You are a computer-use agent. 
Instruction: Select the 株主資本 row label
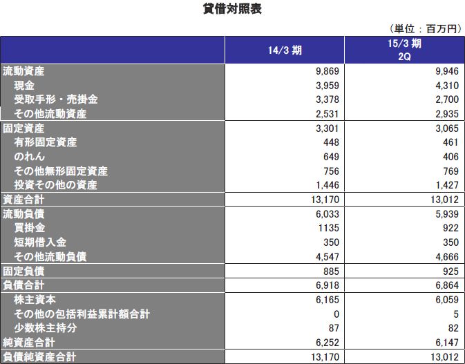pyautogui.click(x=35, y=300)
